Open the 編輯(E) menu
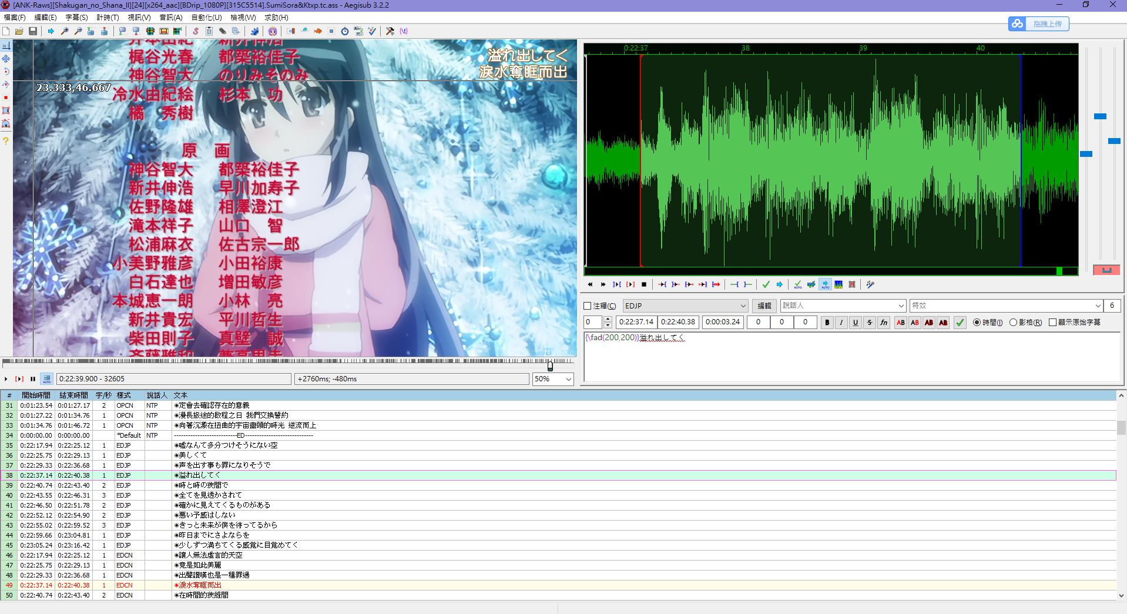1127x614 pixels. click(45, 18)
